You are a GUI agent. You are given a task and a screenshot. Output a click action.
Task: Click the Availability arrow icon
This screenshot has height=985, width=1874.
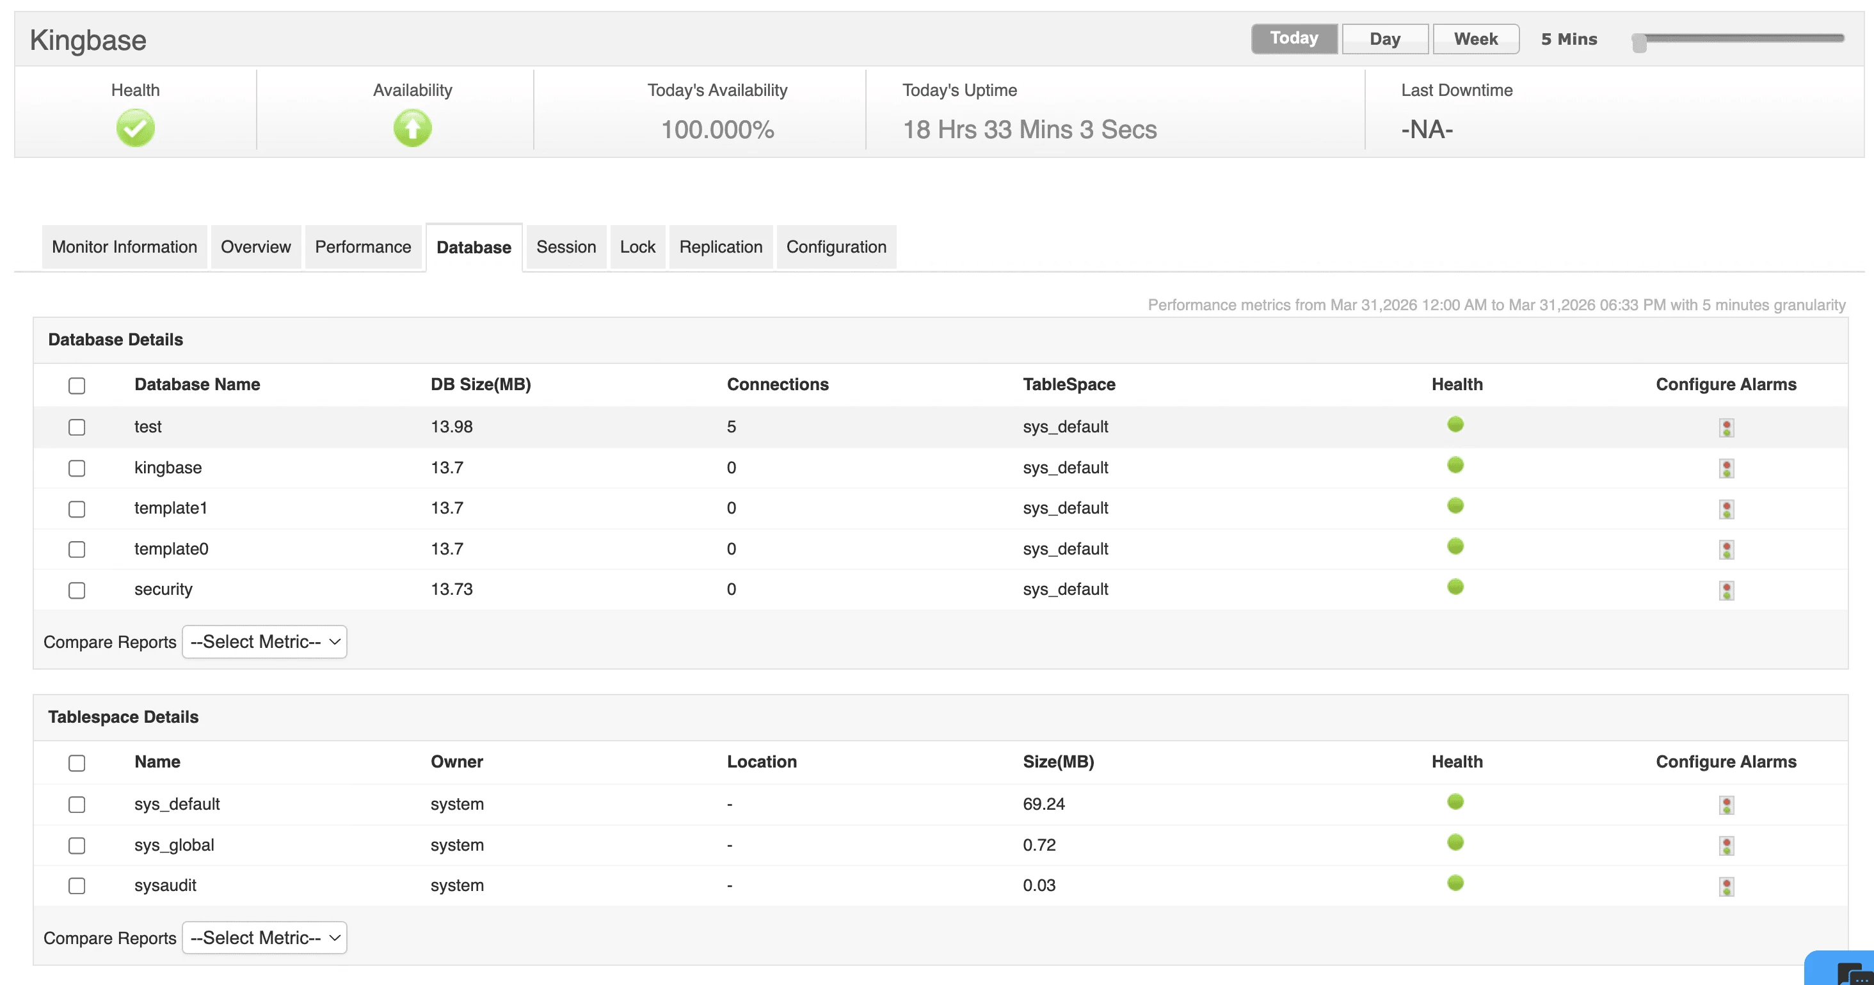pos(412,127)
